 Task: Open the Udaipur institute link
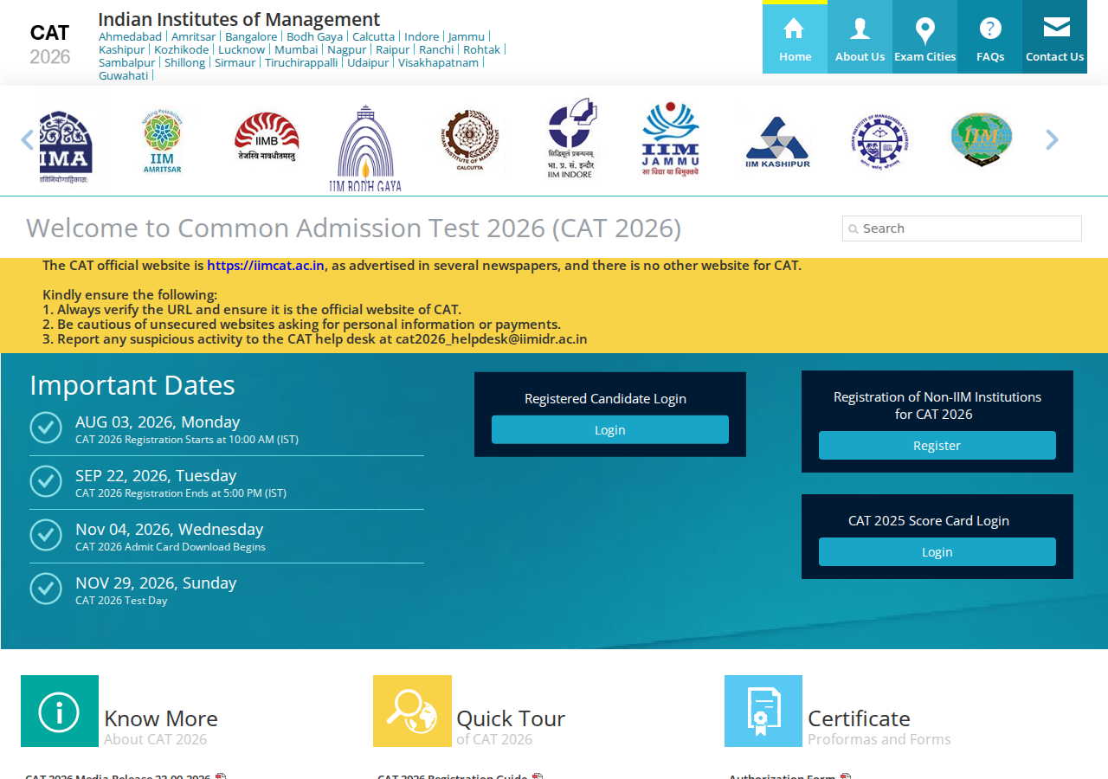coord(368,62)
